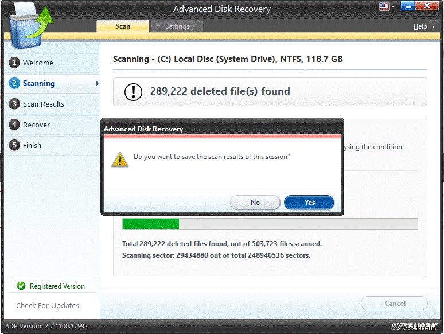
Task: Click the US flag language icon
Action: click(x=384, y=7)
